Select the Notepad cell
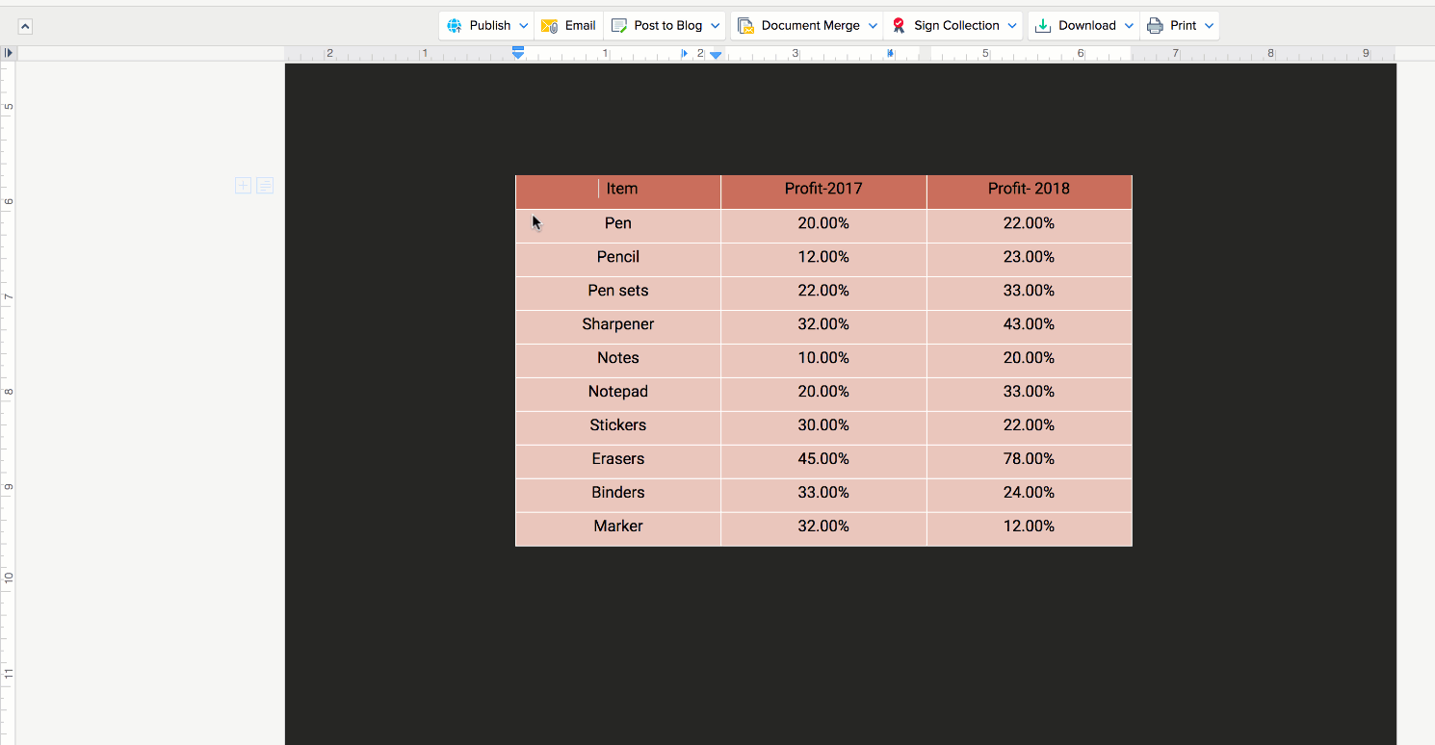Image resolution: width=1435 pixels, height=745 pixels. 618,395
